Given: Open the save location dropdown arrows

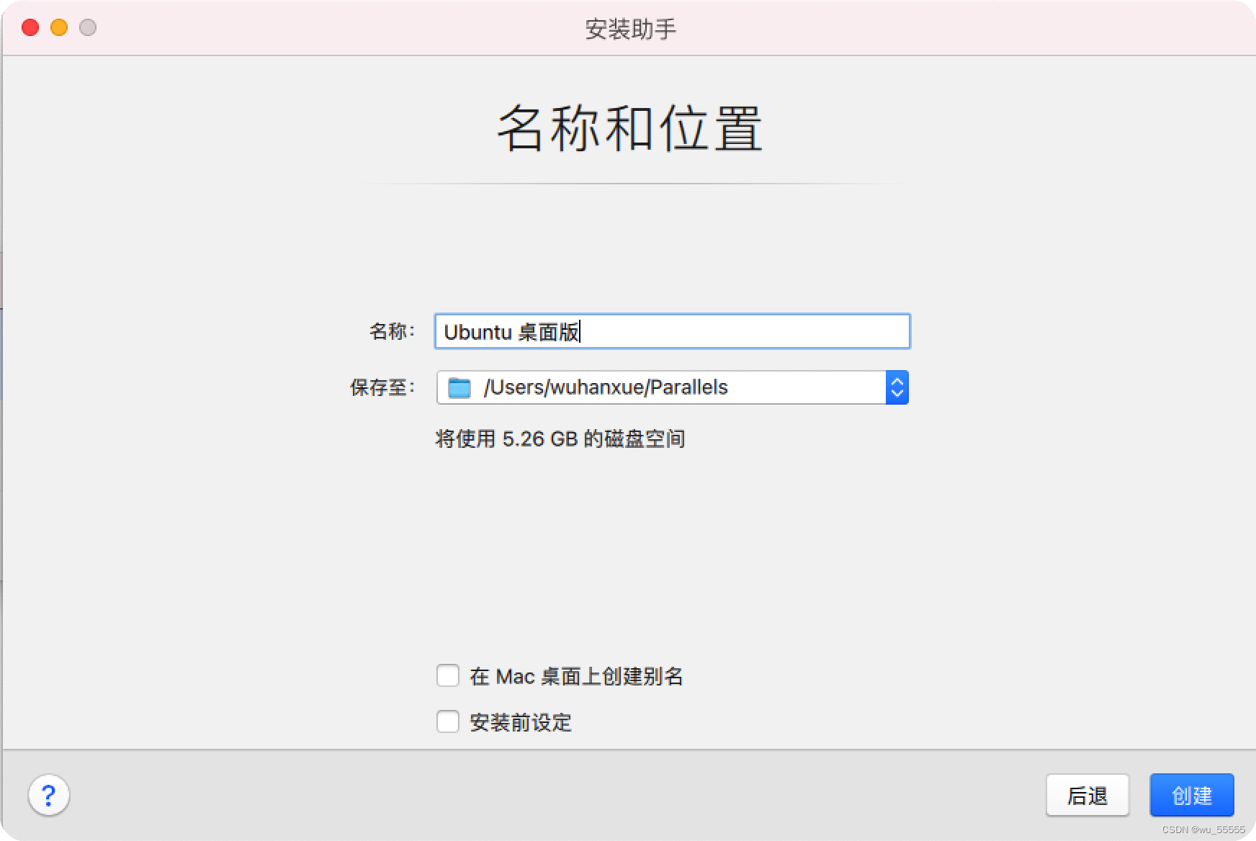Looking at the screenshot, I should click(897, 387).
